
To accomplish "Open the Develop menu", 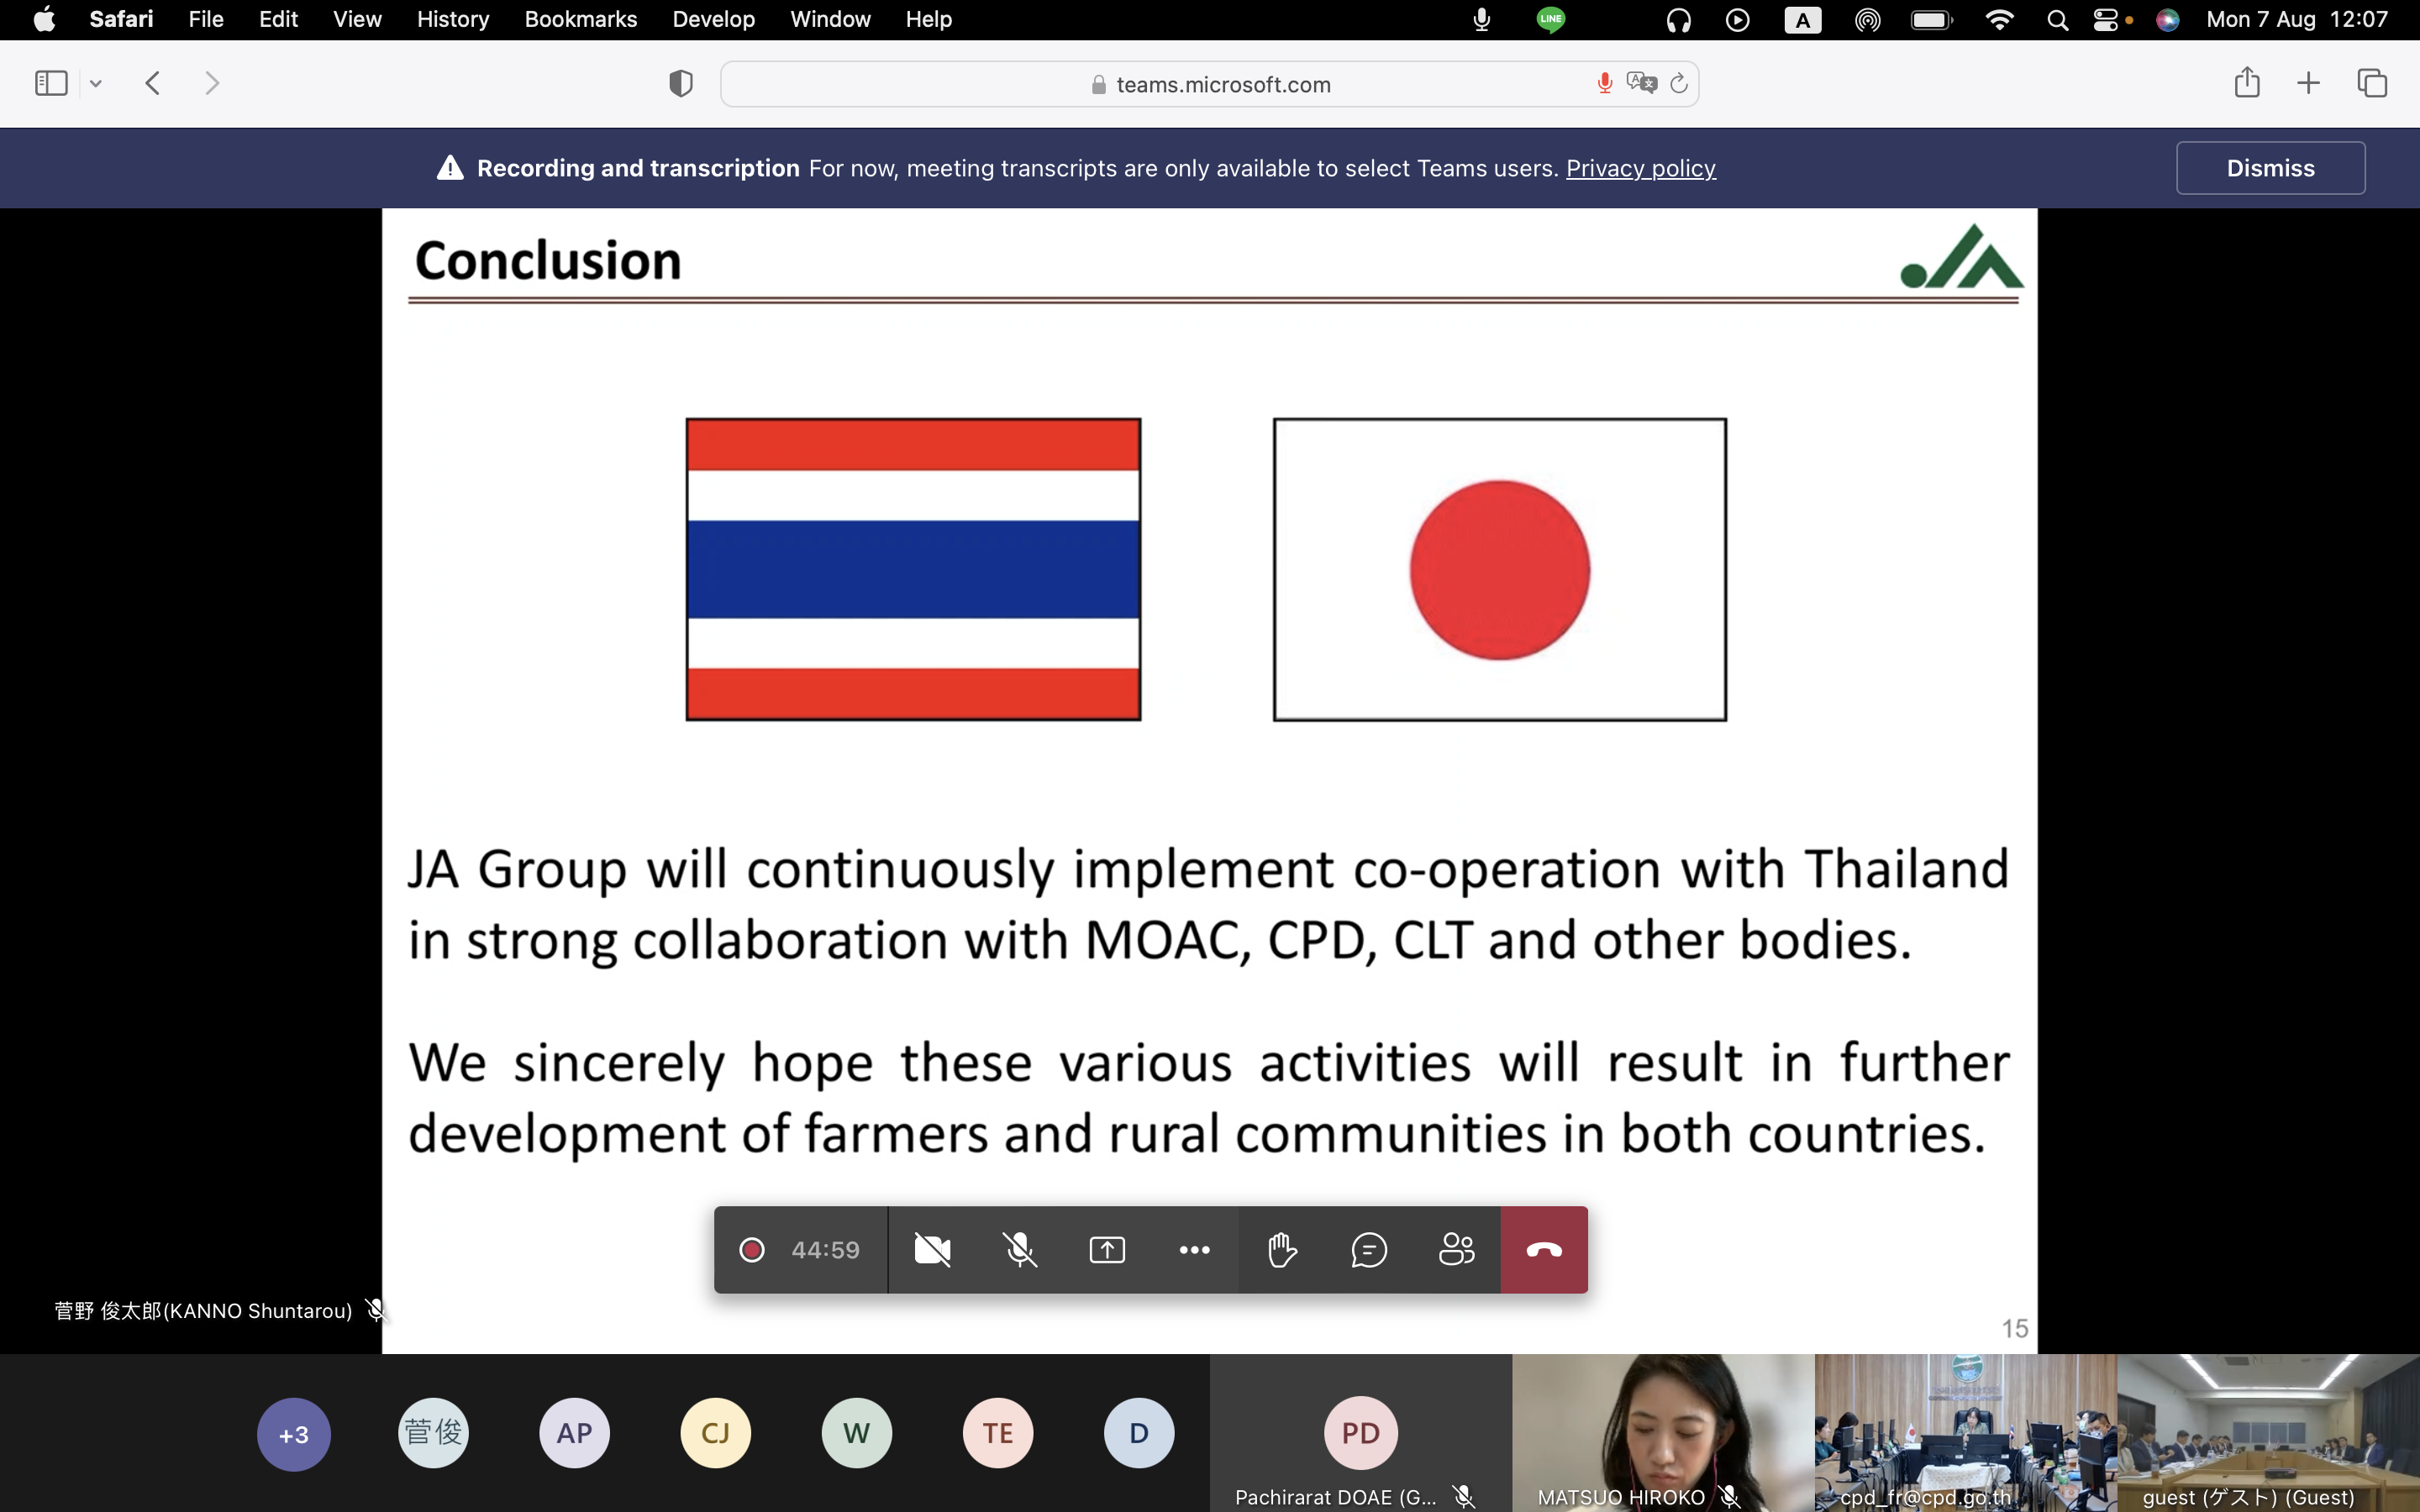I will pos(713,19).
